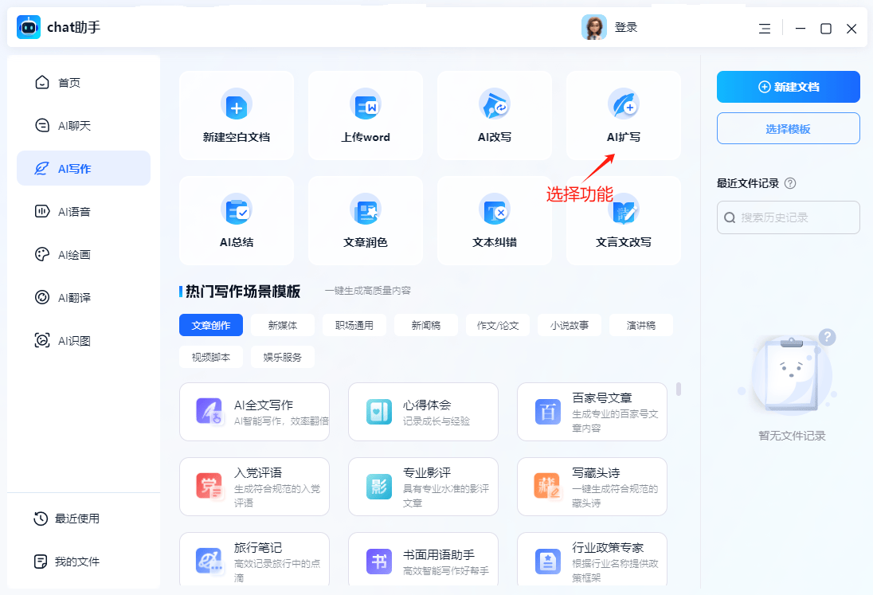Open the hamburger menu in title bar
Viewport: 873px width, 595px height.
pyautogui.click(x=765, y=29)
